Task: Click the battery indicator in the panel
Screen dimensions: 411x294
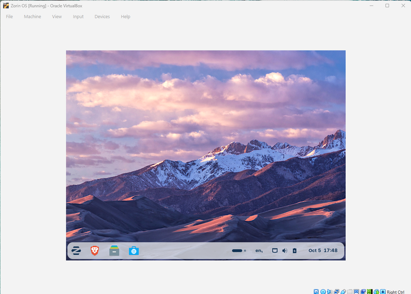Action: click(x=294, y=251)
